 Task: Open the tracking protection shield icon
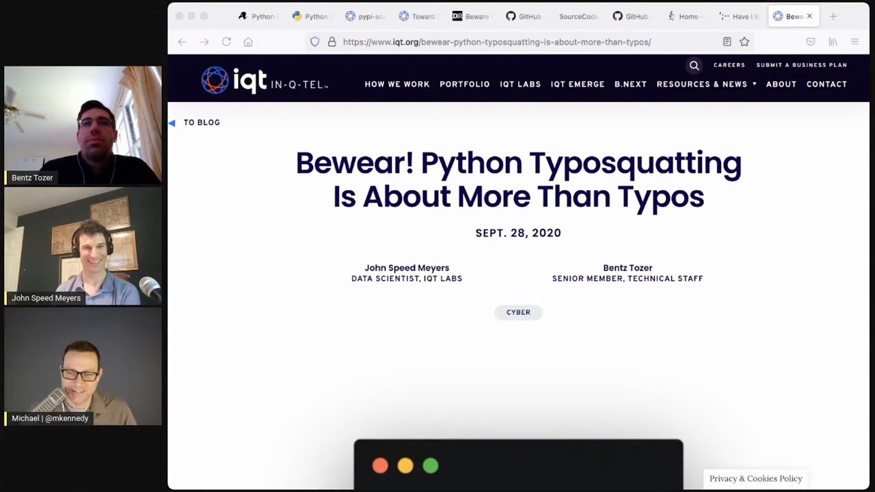314,42
